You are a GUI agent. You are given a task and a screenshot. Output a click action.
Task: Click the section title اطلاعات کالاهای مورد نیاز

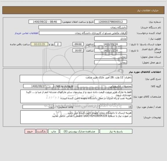point(145,72)
